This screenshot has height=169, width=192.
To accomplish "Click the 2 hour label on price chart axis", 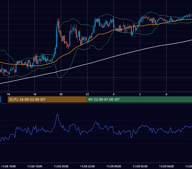I will [140, 94].
